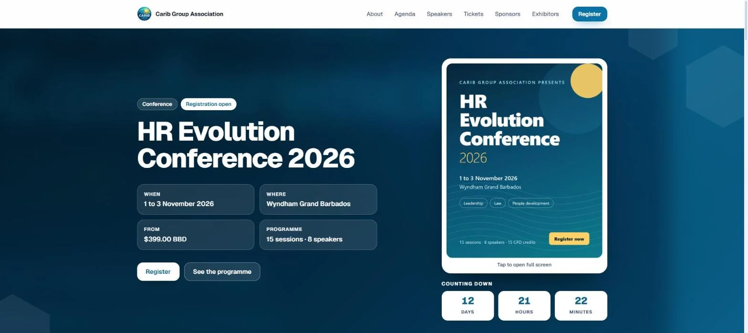Click the Carib Group Association site name

pos(189,14)
